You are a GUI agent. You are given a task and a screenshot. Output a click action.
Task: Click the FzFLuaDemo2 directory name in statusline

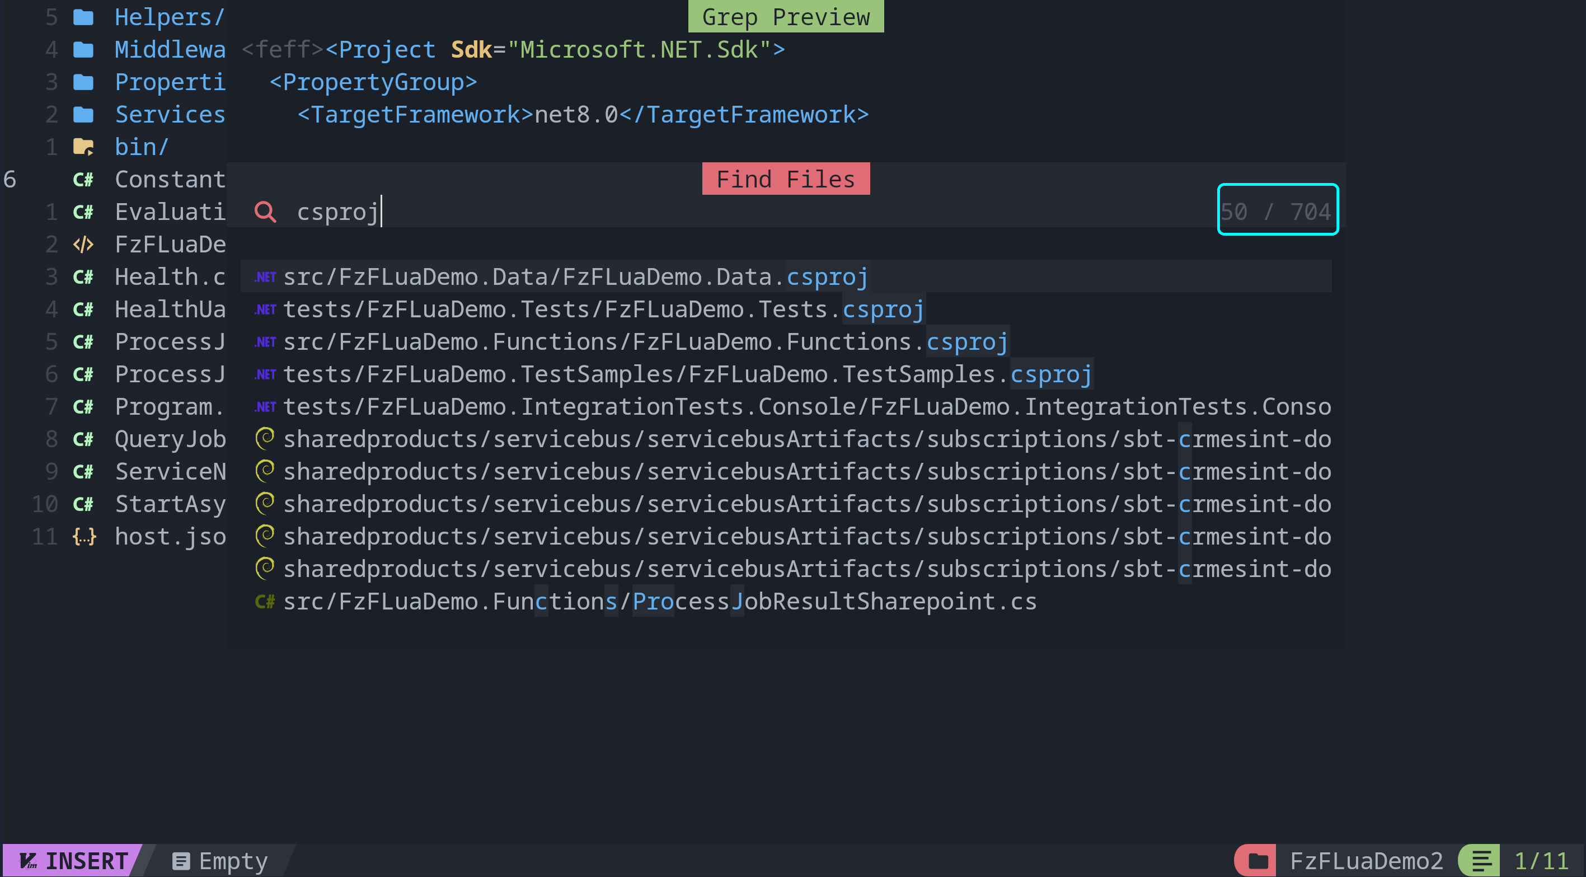pos(1366,861)
